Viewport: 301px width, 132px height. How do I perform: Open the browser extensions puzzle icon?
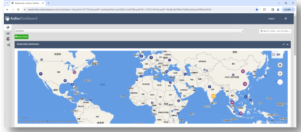point(264,10)
